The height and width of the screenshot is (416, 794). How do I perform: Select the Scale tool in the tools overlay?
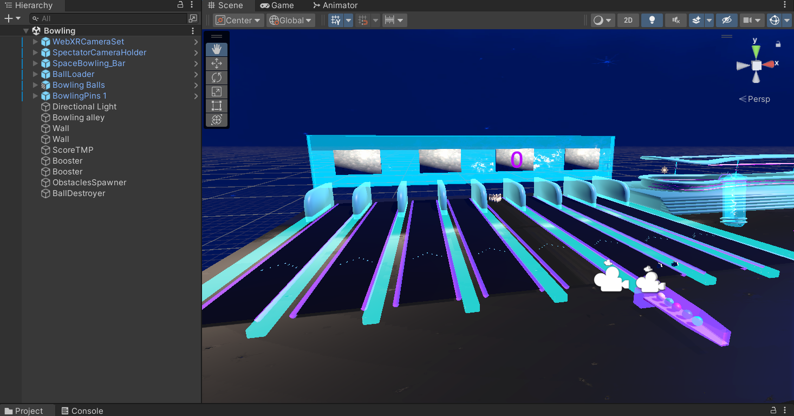(217, 92)
